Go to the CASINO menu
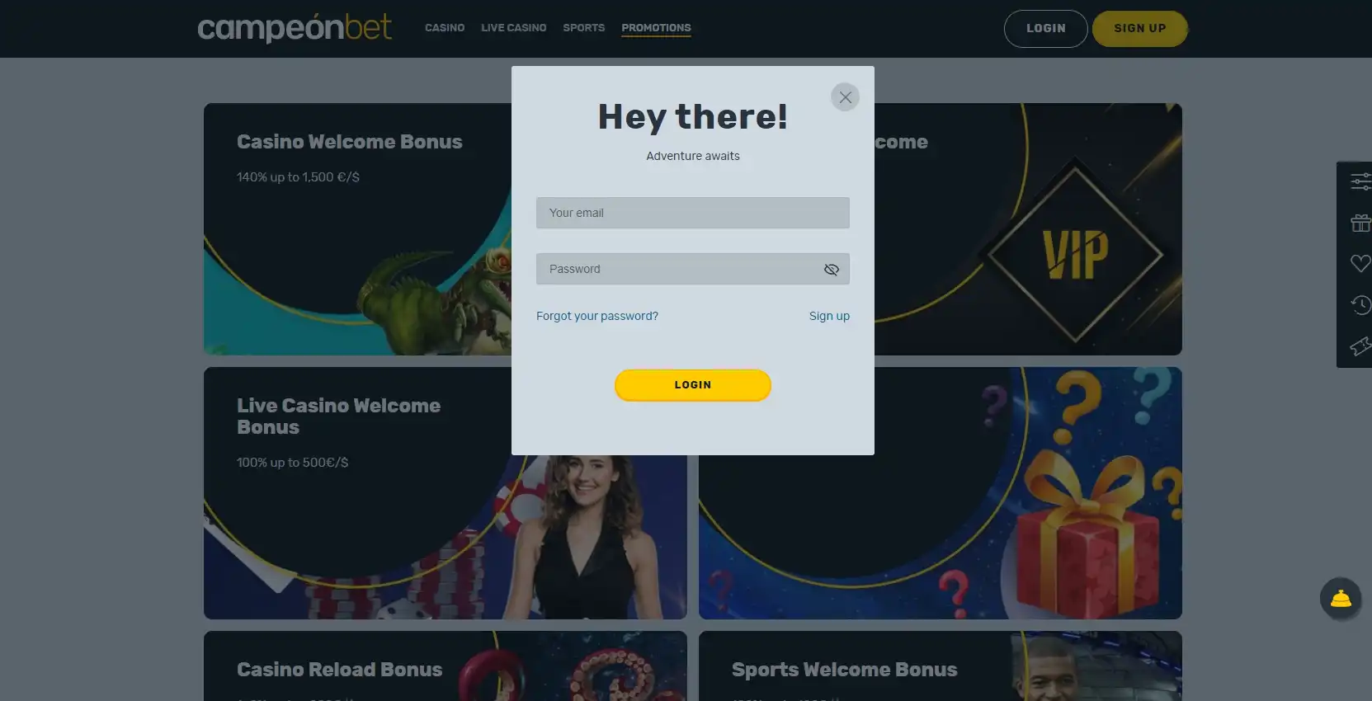Image resolution: width=1372 pixels, height=701 pixels. pos(445,28)
